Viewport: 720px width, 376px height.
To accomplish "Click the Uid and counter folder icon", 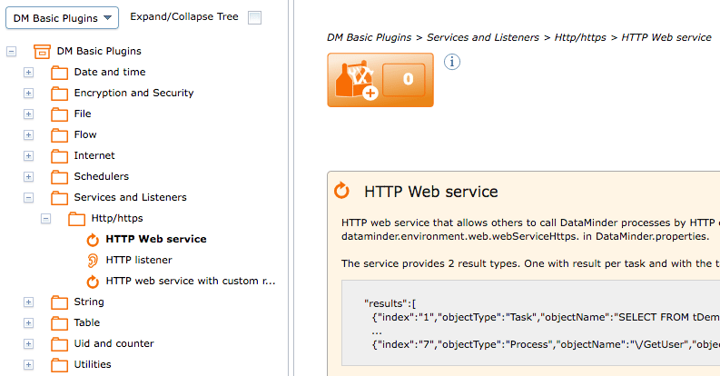I will (x=59, y=344).
